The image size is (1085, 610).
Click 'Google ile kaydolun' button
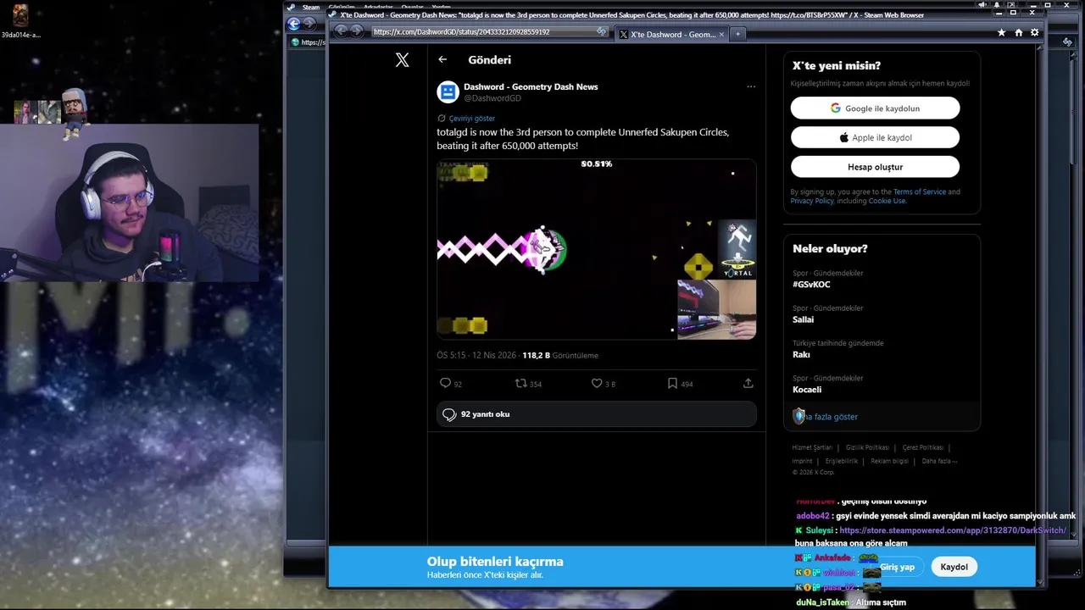pyautogui.click(x=875, y=108)
